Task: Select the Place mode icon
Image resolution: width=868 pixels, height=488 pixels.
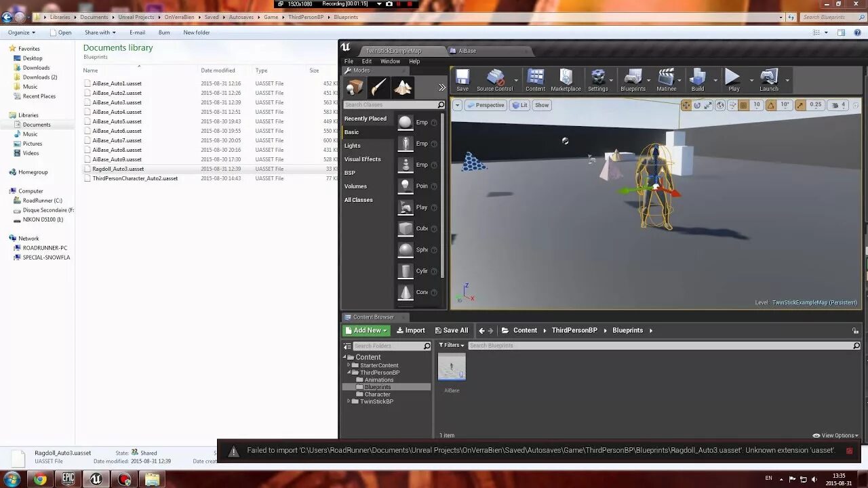Action: point(355,87)
